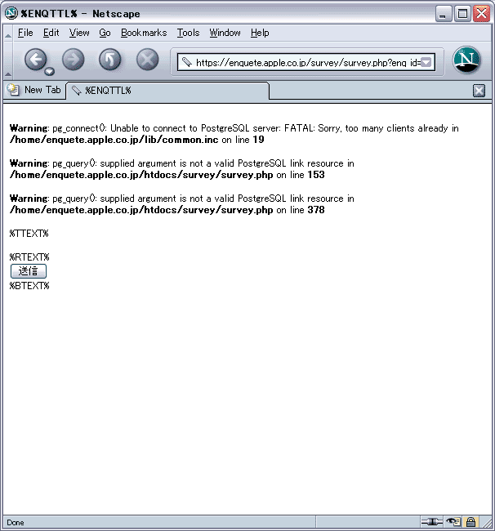Open the Tools menu
The width and height of the screenshot is (495, 531).
188,33
